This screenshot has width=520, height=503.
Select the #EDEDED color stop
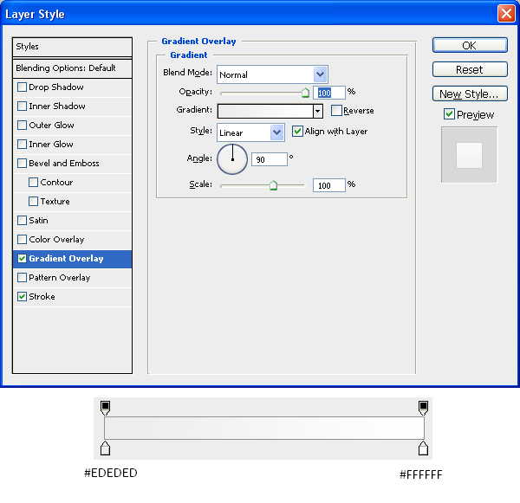105,448
